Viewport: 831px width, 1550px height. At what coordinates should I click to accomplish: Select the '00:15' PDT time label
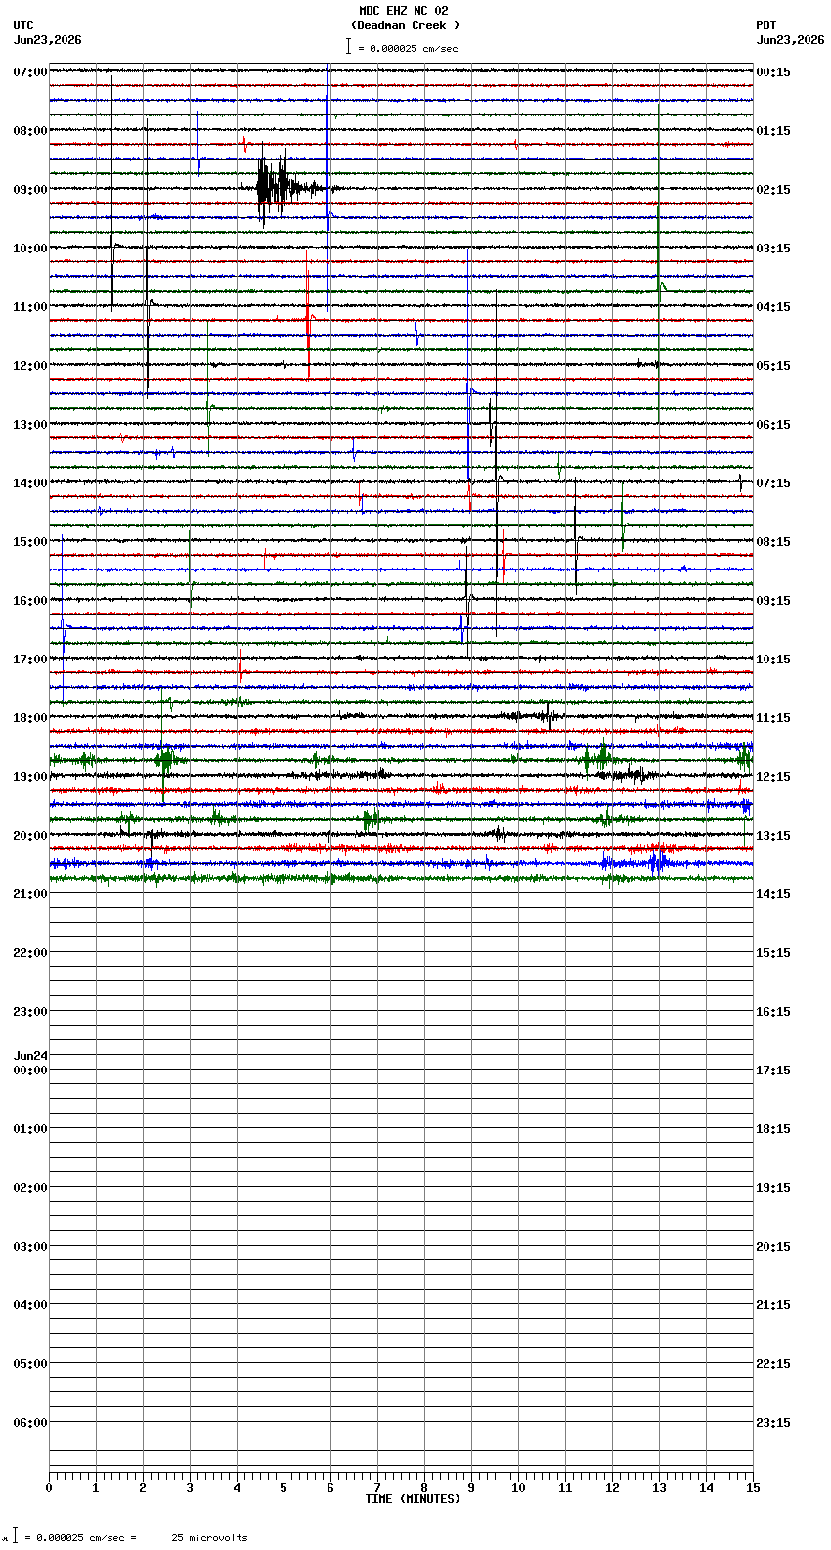tap(773, 72)
